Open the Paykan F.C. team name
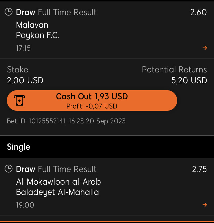 pos(38,35)
